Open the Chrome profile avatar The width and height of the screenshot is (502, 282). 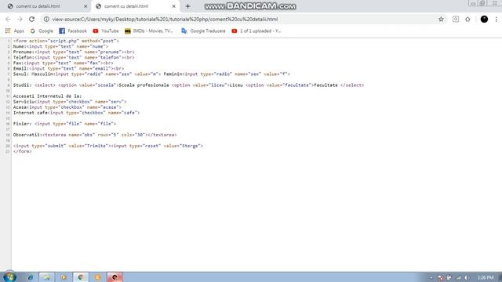(484, 19)
